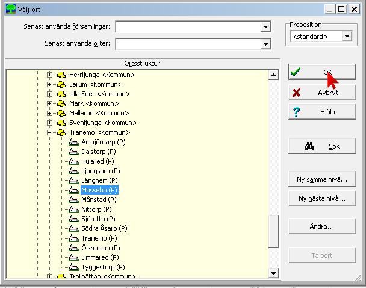Viewport: 366px width, 288px height.
Task: Expand the Svenljunga Kommun node
Action: click(x=49, y=123)
